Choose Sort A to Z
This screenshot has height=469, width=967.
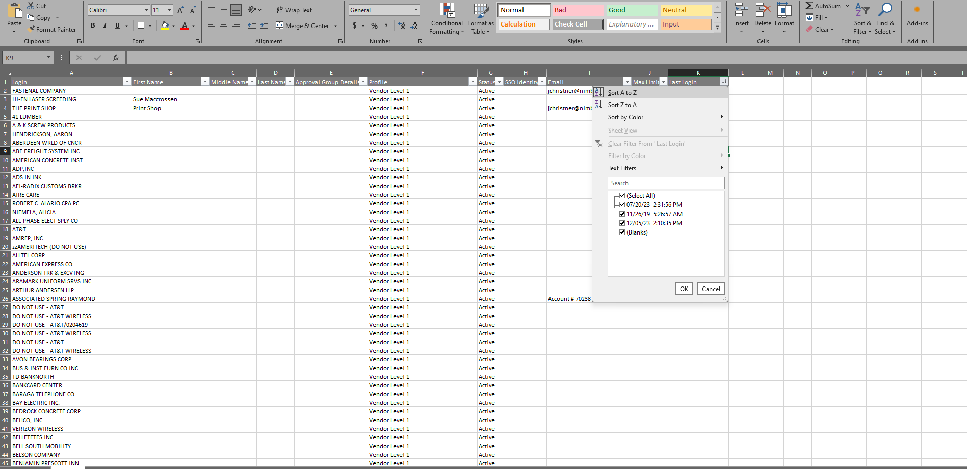pos(622,93)
